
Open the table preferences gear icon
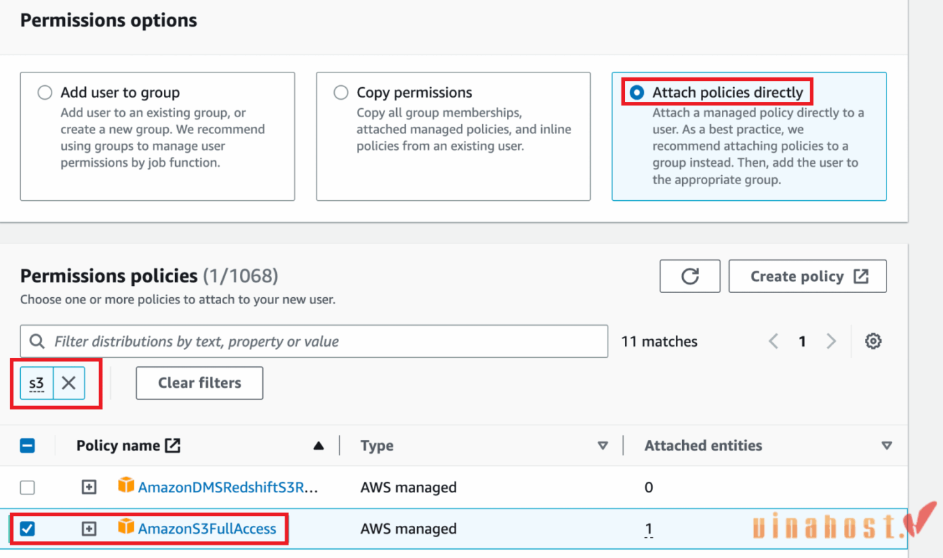(x=873, y=341)
